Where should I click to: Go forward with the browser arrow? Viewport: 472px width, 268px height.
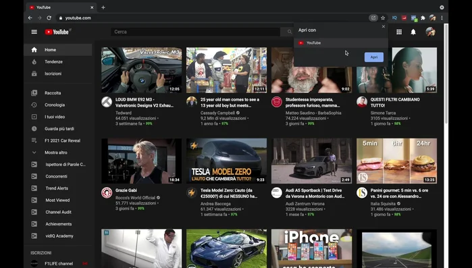pyautogui.click(x=39, y=18)
